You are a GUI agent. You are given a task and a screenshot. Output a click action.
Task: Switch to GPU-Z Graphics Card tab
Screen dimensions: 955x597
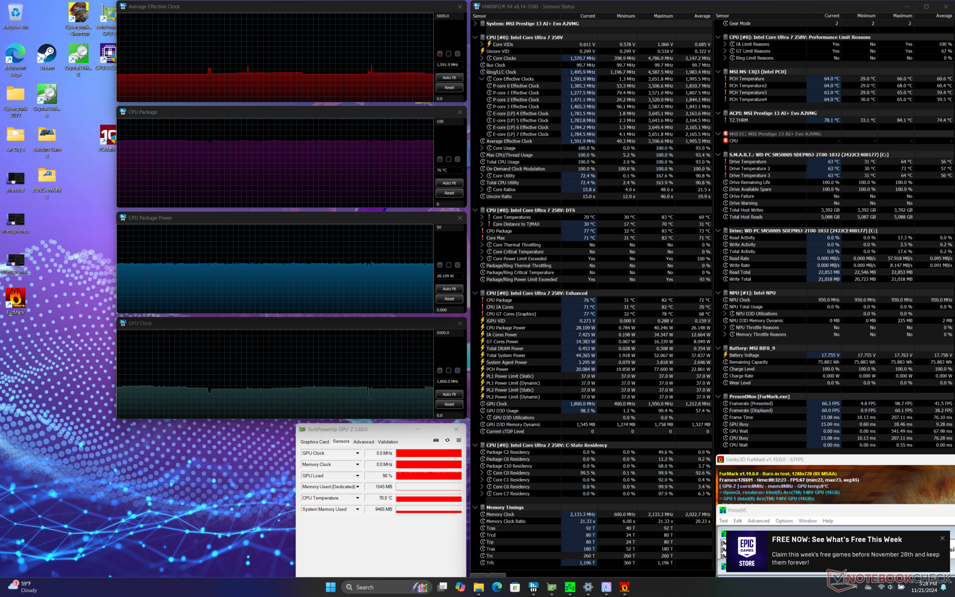pyautogui.click(x=314, y=442)
